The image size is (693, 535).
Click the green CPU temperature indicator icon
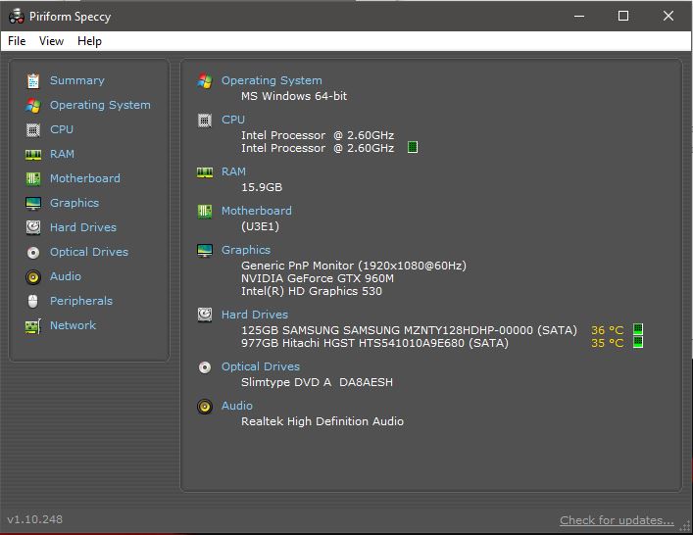[413, 147]
